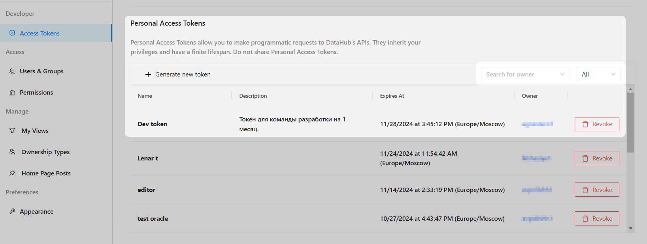Click the Appearance wrench icon
647x244 pixels.
[12, 211]
